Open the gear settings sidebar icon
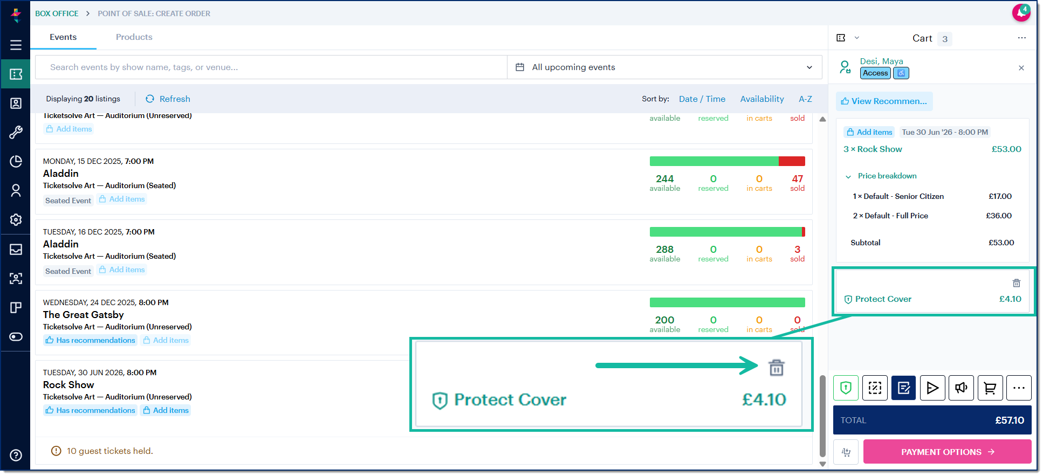The image size is (1043, 476). (16, 219)
